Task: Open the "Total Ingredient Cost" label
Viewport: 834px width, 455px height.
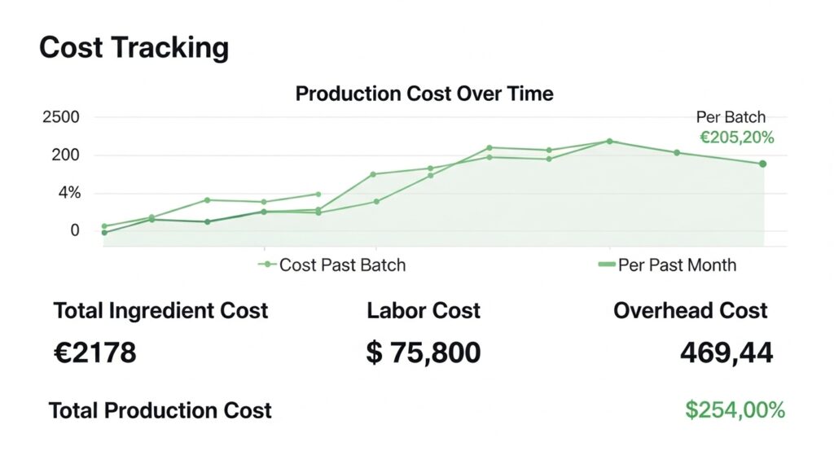Action: [160, 310]
